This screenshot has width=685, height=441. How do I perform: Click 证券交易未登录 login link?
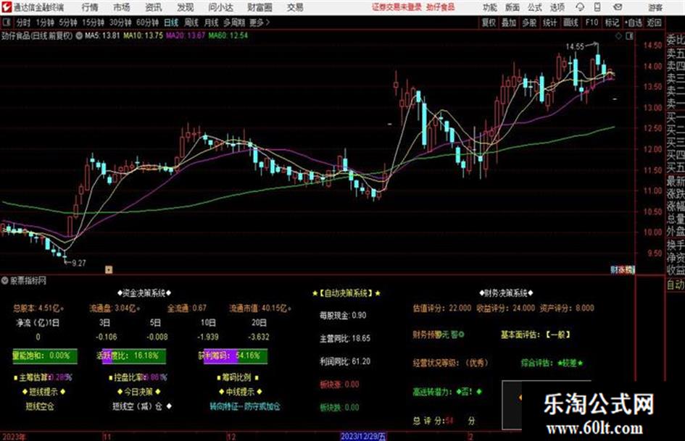[397, 7]
